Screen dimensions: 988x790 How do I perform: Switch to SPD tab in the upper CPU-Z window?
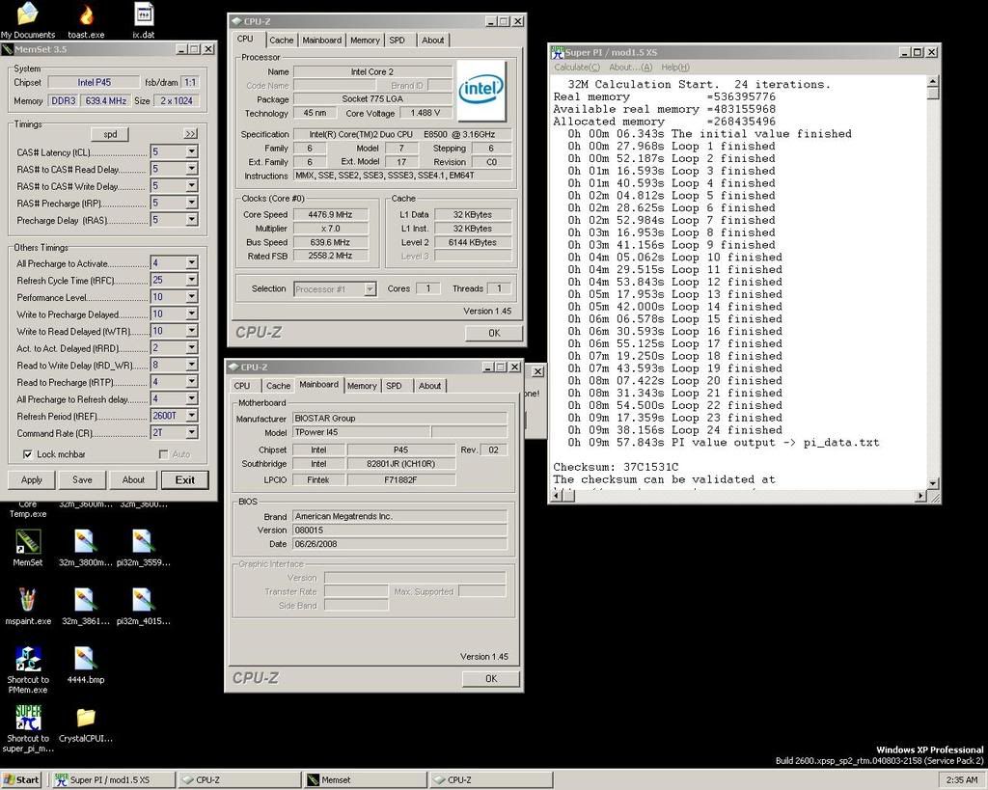[397, 41]
